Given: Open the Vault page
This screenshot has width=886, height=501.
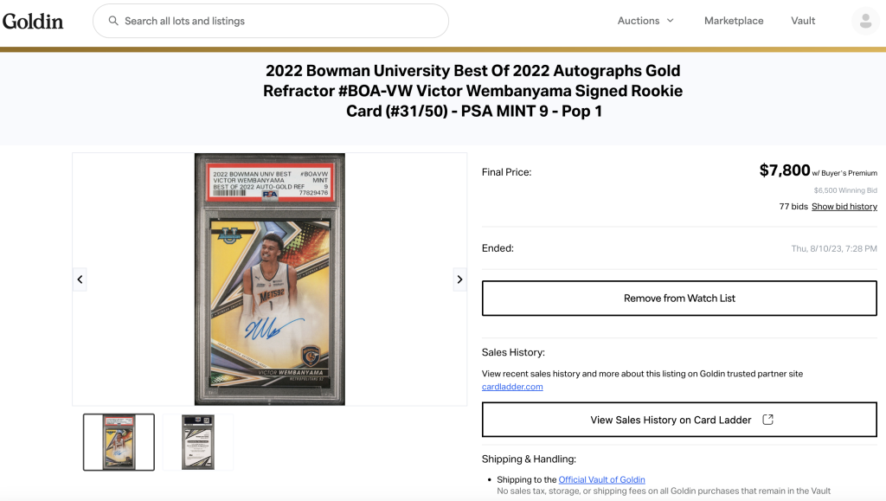Looking at the screenshot, I should (803, 21).
